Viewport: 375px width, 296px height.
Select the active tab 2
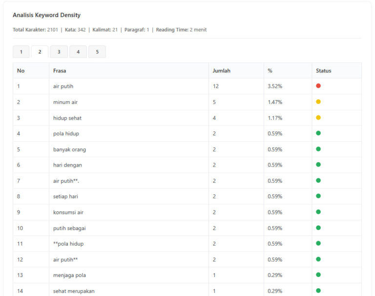pyautogui.click(x=40, y=52)
